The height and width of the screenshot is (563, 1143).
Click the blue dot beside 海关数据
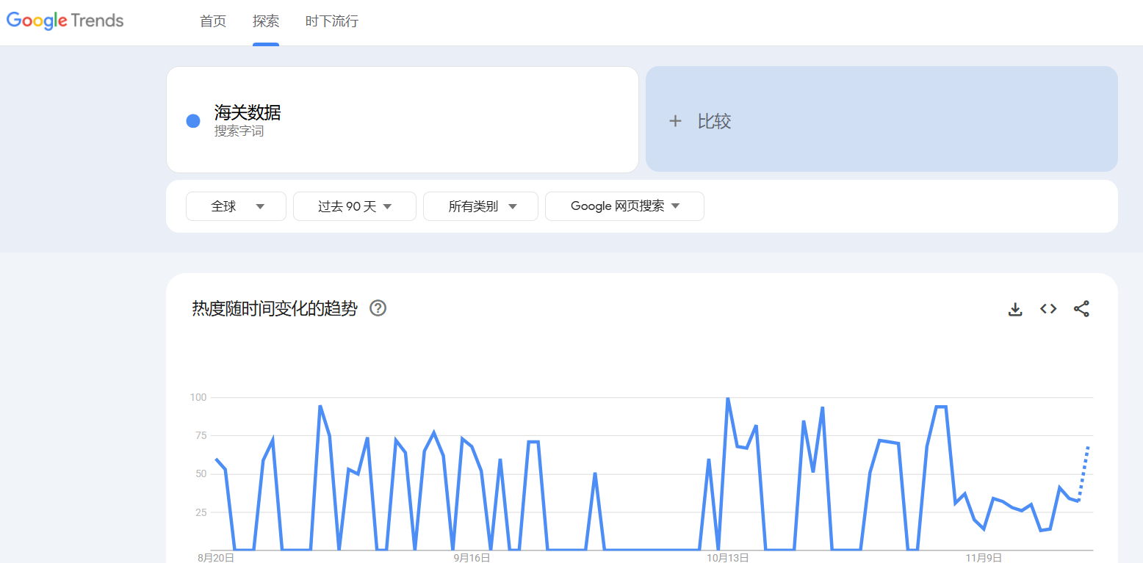pos(193,121)
